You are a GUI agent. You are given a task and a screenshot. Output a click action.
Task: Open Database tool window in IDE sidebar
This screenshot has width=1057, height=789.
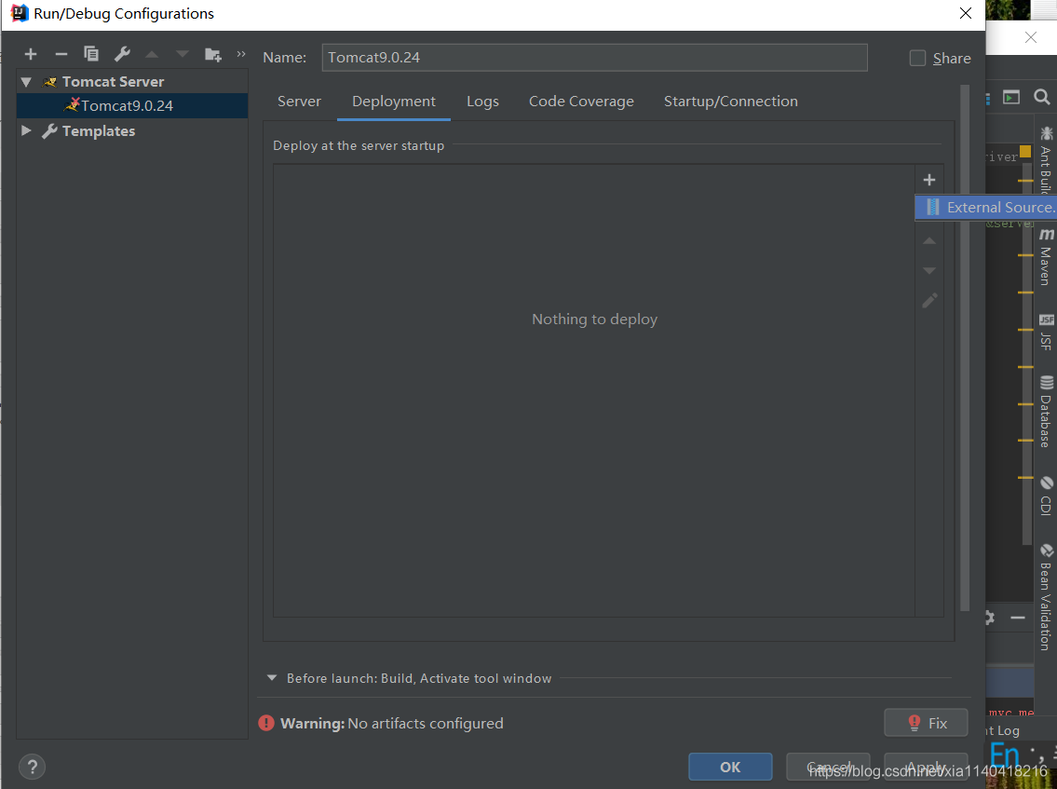(1046, 412)
